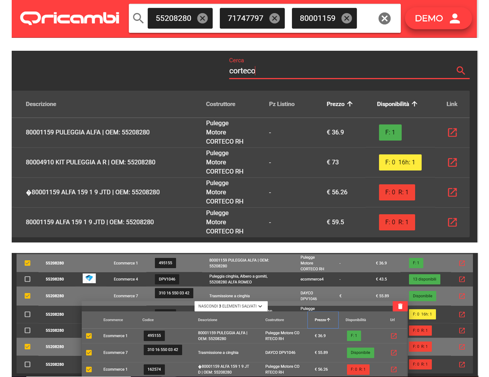Click the Link column header
The width and height of the screenshot is (489, 377).
coord(452,104)
